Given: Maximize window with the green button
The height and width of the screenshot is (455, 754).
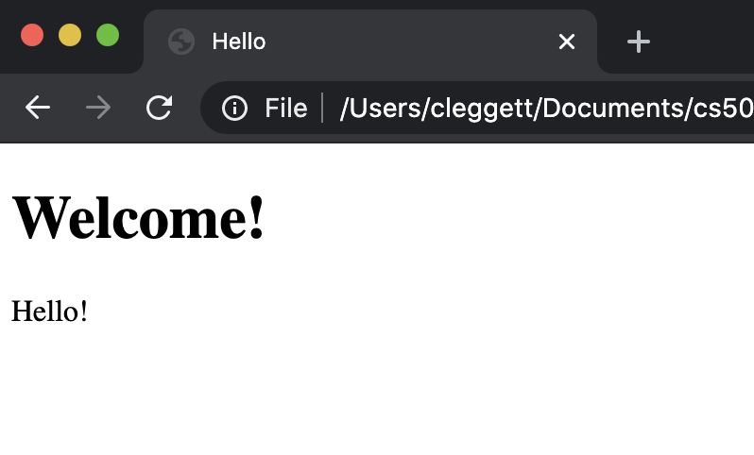Looking at the screenshot, I should [x=108, y=35].
